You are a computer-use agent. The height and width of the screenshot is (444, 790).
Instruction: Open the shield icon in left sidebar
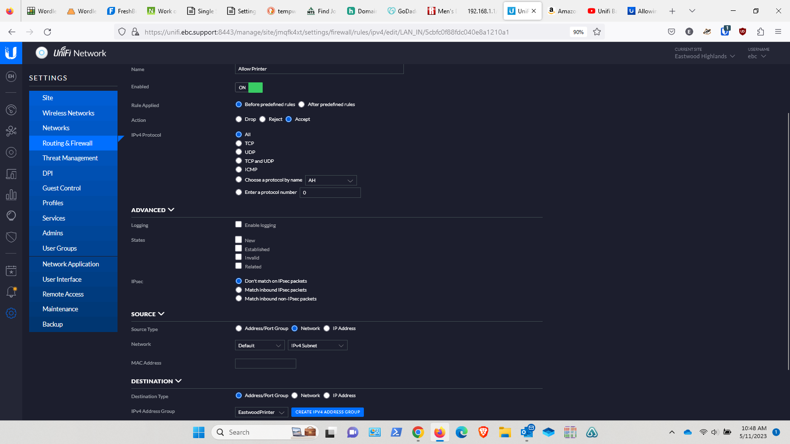pyautogui.click(x=11, y=237)
